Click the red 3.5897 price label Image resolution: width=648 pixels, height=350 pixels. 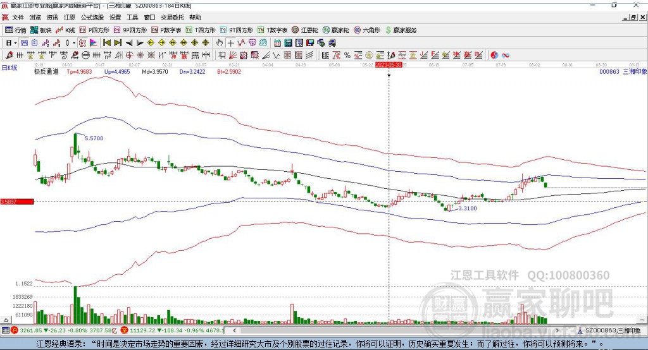tap(17, 202)
